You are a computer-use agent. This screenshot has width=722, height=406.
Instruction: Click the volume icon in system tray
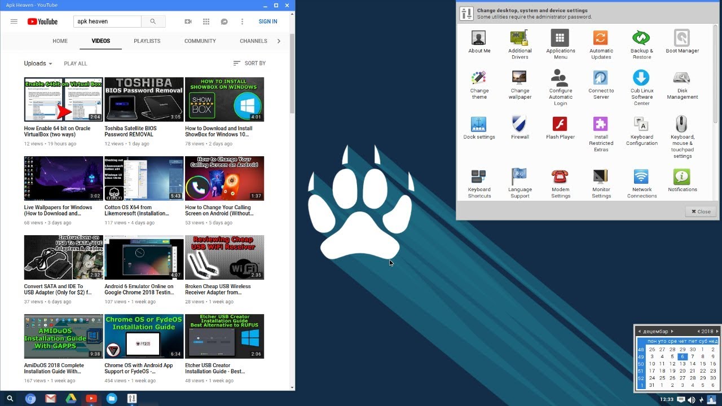pos(692,400)
